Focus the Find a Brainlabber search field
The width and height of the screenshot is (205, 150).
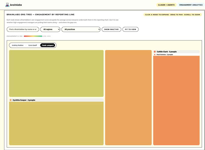[x=23, y=29]
